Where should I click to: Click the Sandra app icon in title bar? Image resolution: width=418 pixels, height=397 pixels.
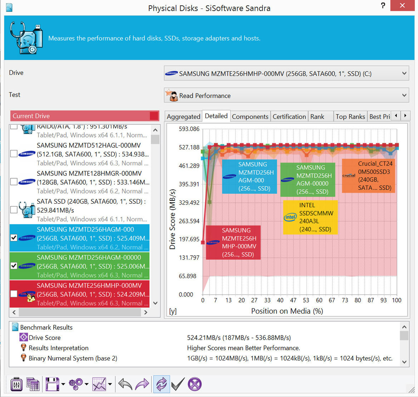[x=9, y=8]
